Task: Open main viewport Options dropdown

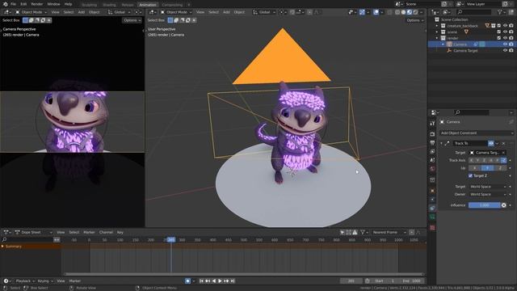Action: [414, 20]
